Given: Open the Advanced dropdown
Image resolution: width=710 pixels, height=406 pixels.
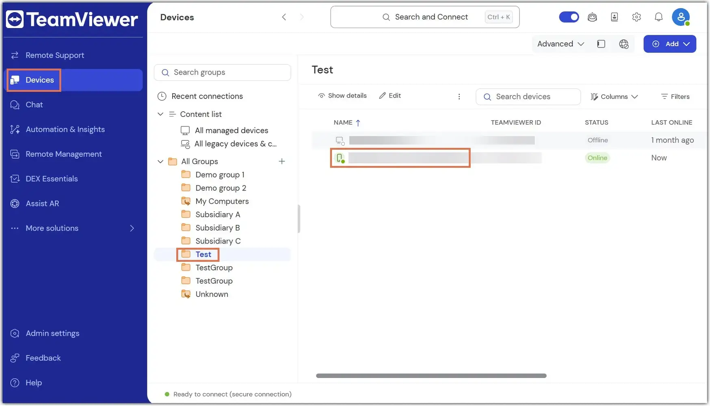Looking at the screenshot, I should tap(561, 44).
